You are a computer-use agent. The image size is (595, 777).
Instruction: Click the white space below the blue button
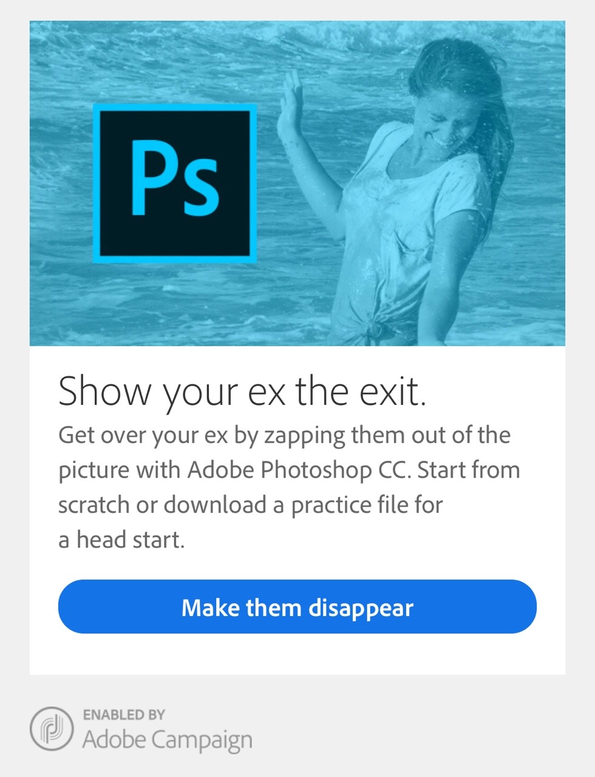(x=297, y=654)
